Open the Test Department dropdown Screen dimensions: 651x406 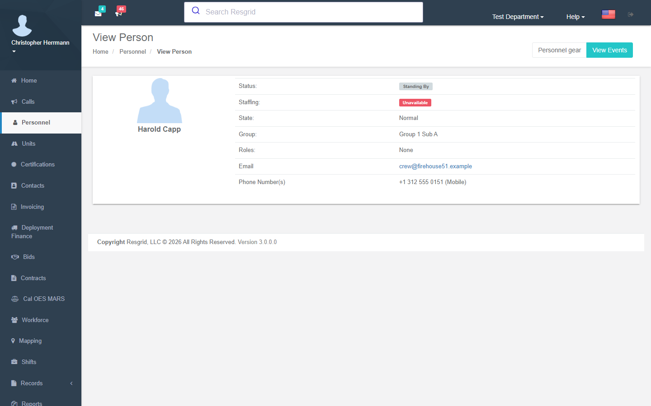(x=518, y=17)
